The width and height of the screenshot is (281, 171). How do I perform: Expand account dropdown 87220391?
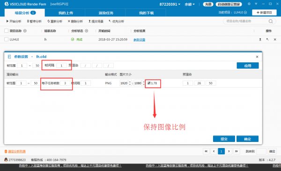coord(170,4)
